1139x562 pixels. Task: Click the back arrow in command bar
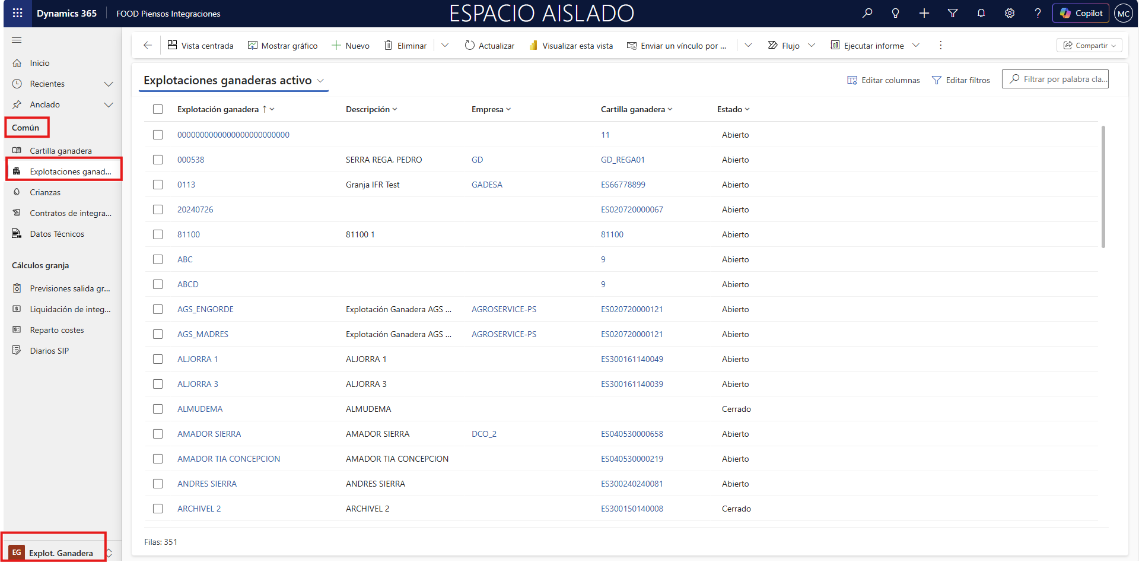click(x=148, y=45)
